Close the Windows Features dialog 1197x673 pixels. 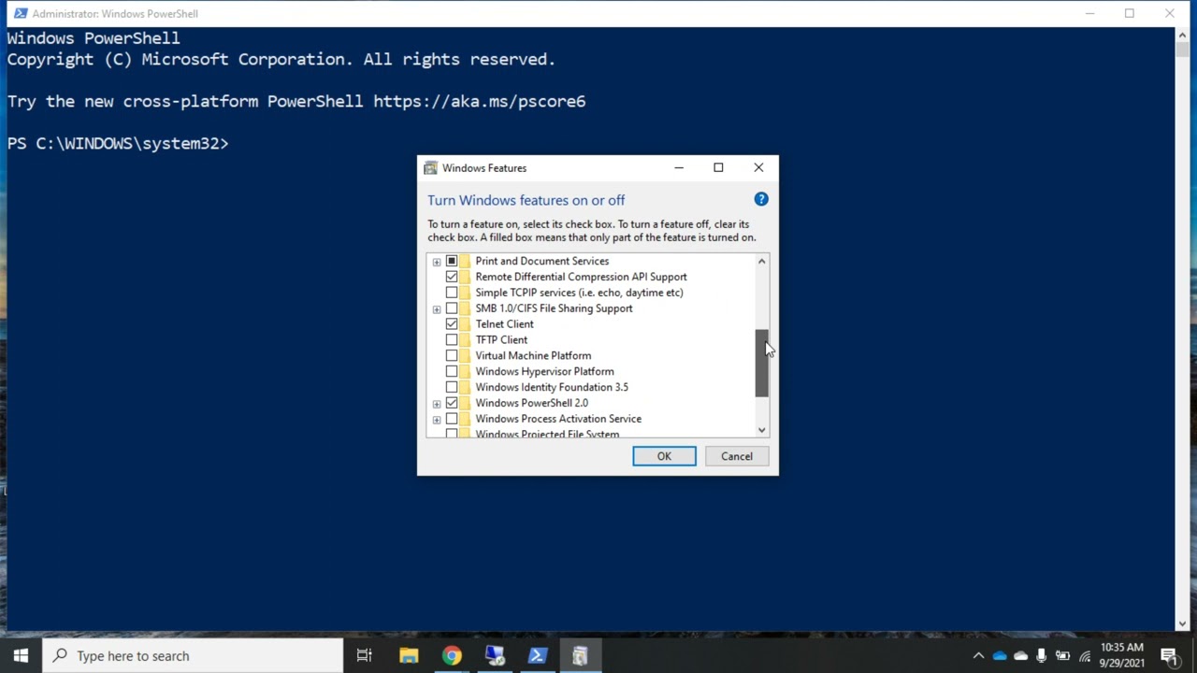pos(758,168)
